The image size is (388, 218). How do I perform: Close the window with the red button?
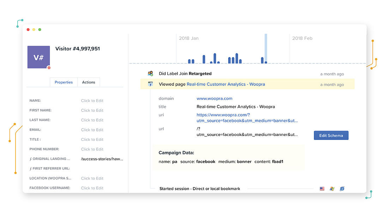tap(28, 30)
